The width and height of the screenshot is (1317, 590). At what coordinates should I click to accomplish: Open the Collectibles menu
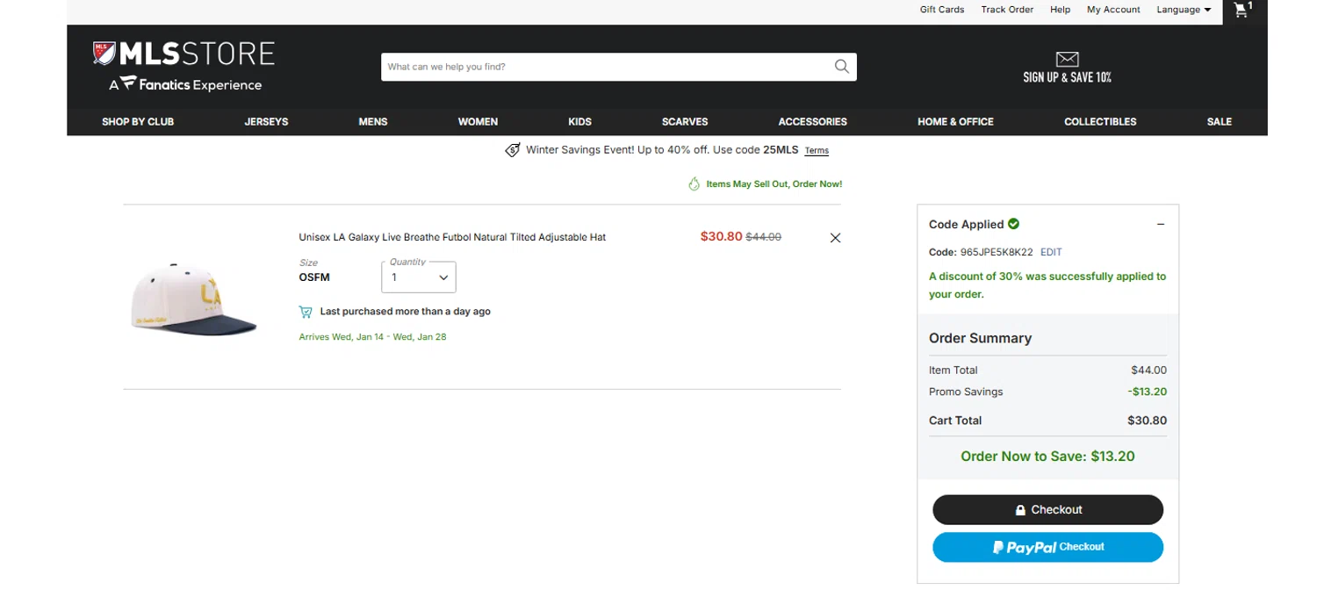click(x=1100, y=122)
